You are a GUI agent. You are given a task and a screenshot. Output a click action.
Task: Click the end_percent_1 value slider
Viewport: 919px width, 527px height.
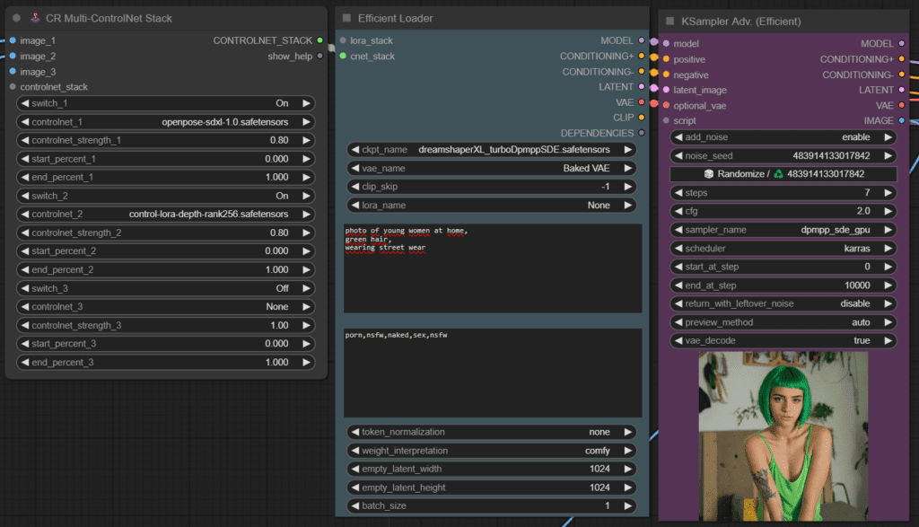click(x=166, y=177)
